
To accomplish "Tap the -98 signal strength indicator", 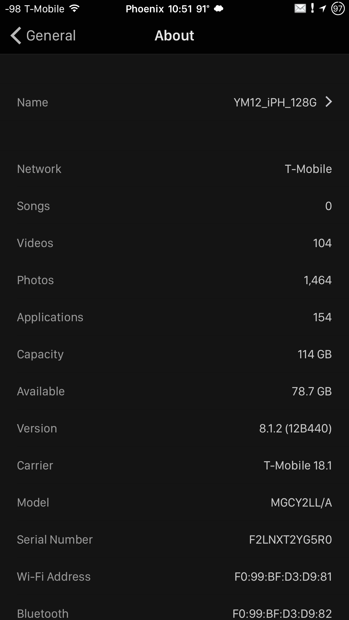I will (13, 9).
